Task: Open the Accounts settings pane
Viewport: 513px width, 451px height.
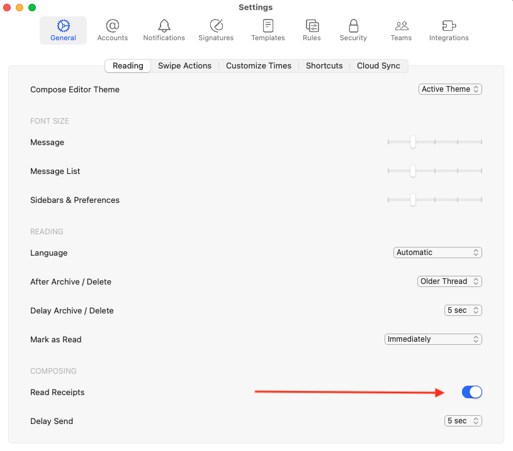Action: (x=113, y=30)
